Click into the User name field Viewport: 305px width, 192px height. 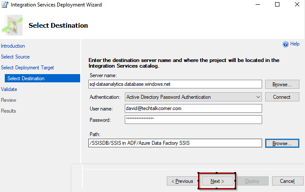pyautogui.click(x=193, y=108)
